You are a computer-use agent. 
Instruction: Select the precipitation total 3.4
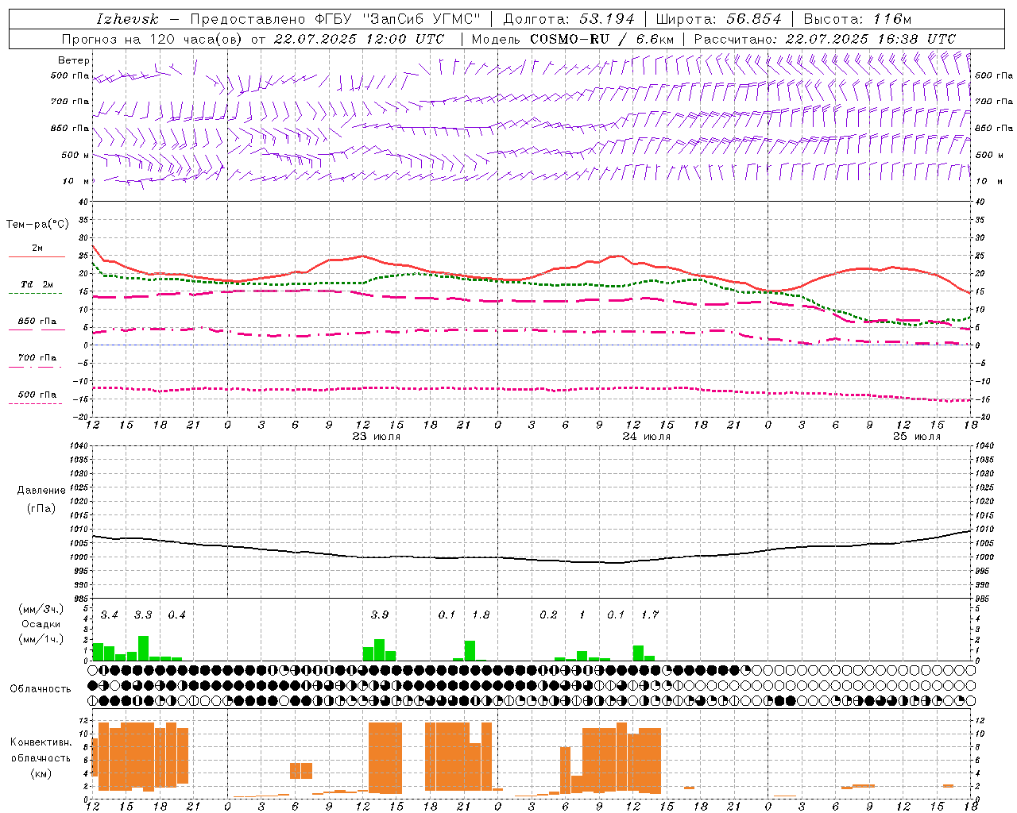(110, 615)
